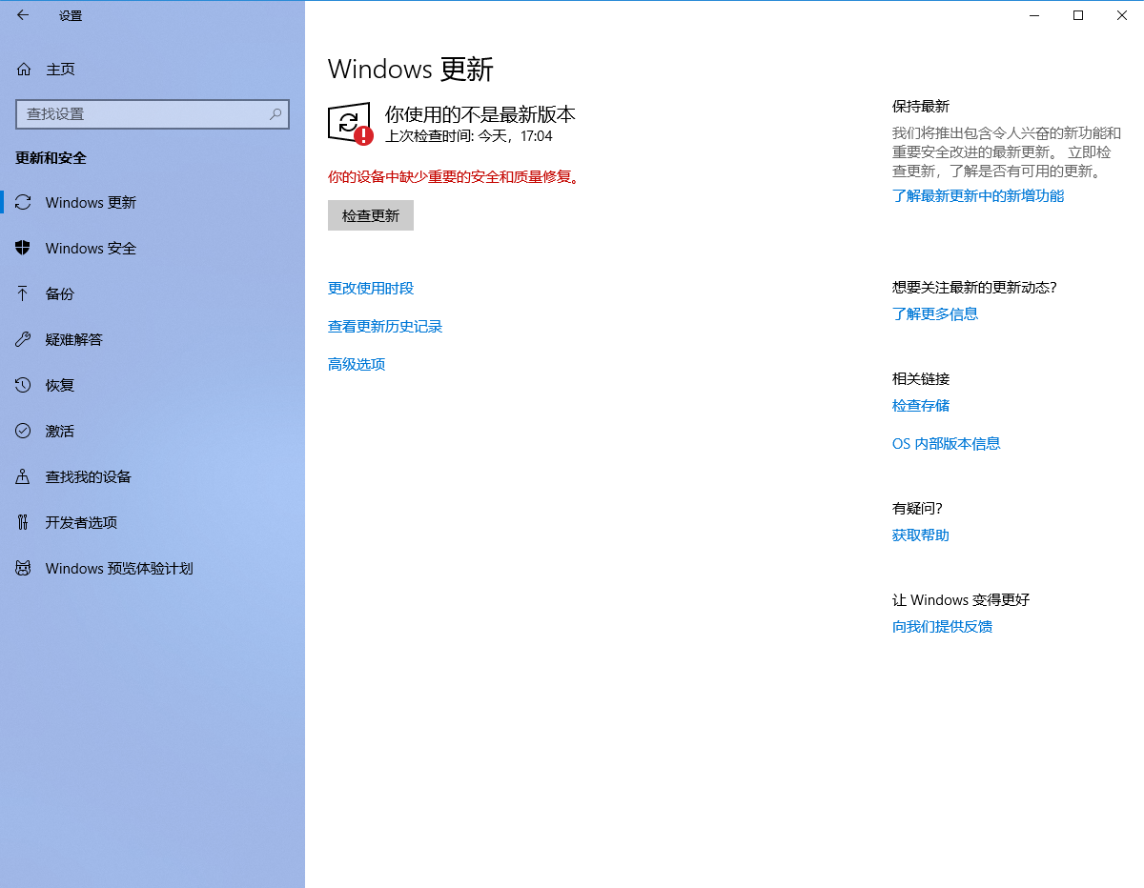Click 向我们提供反馈 link
The width and height of the screenshot is (1144, 888).
(942, 626)
